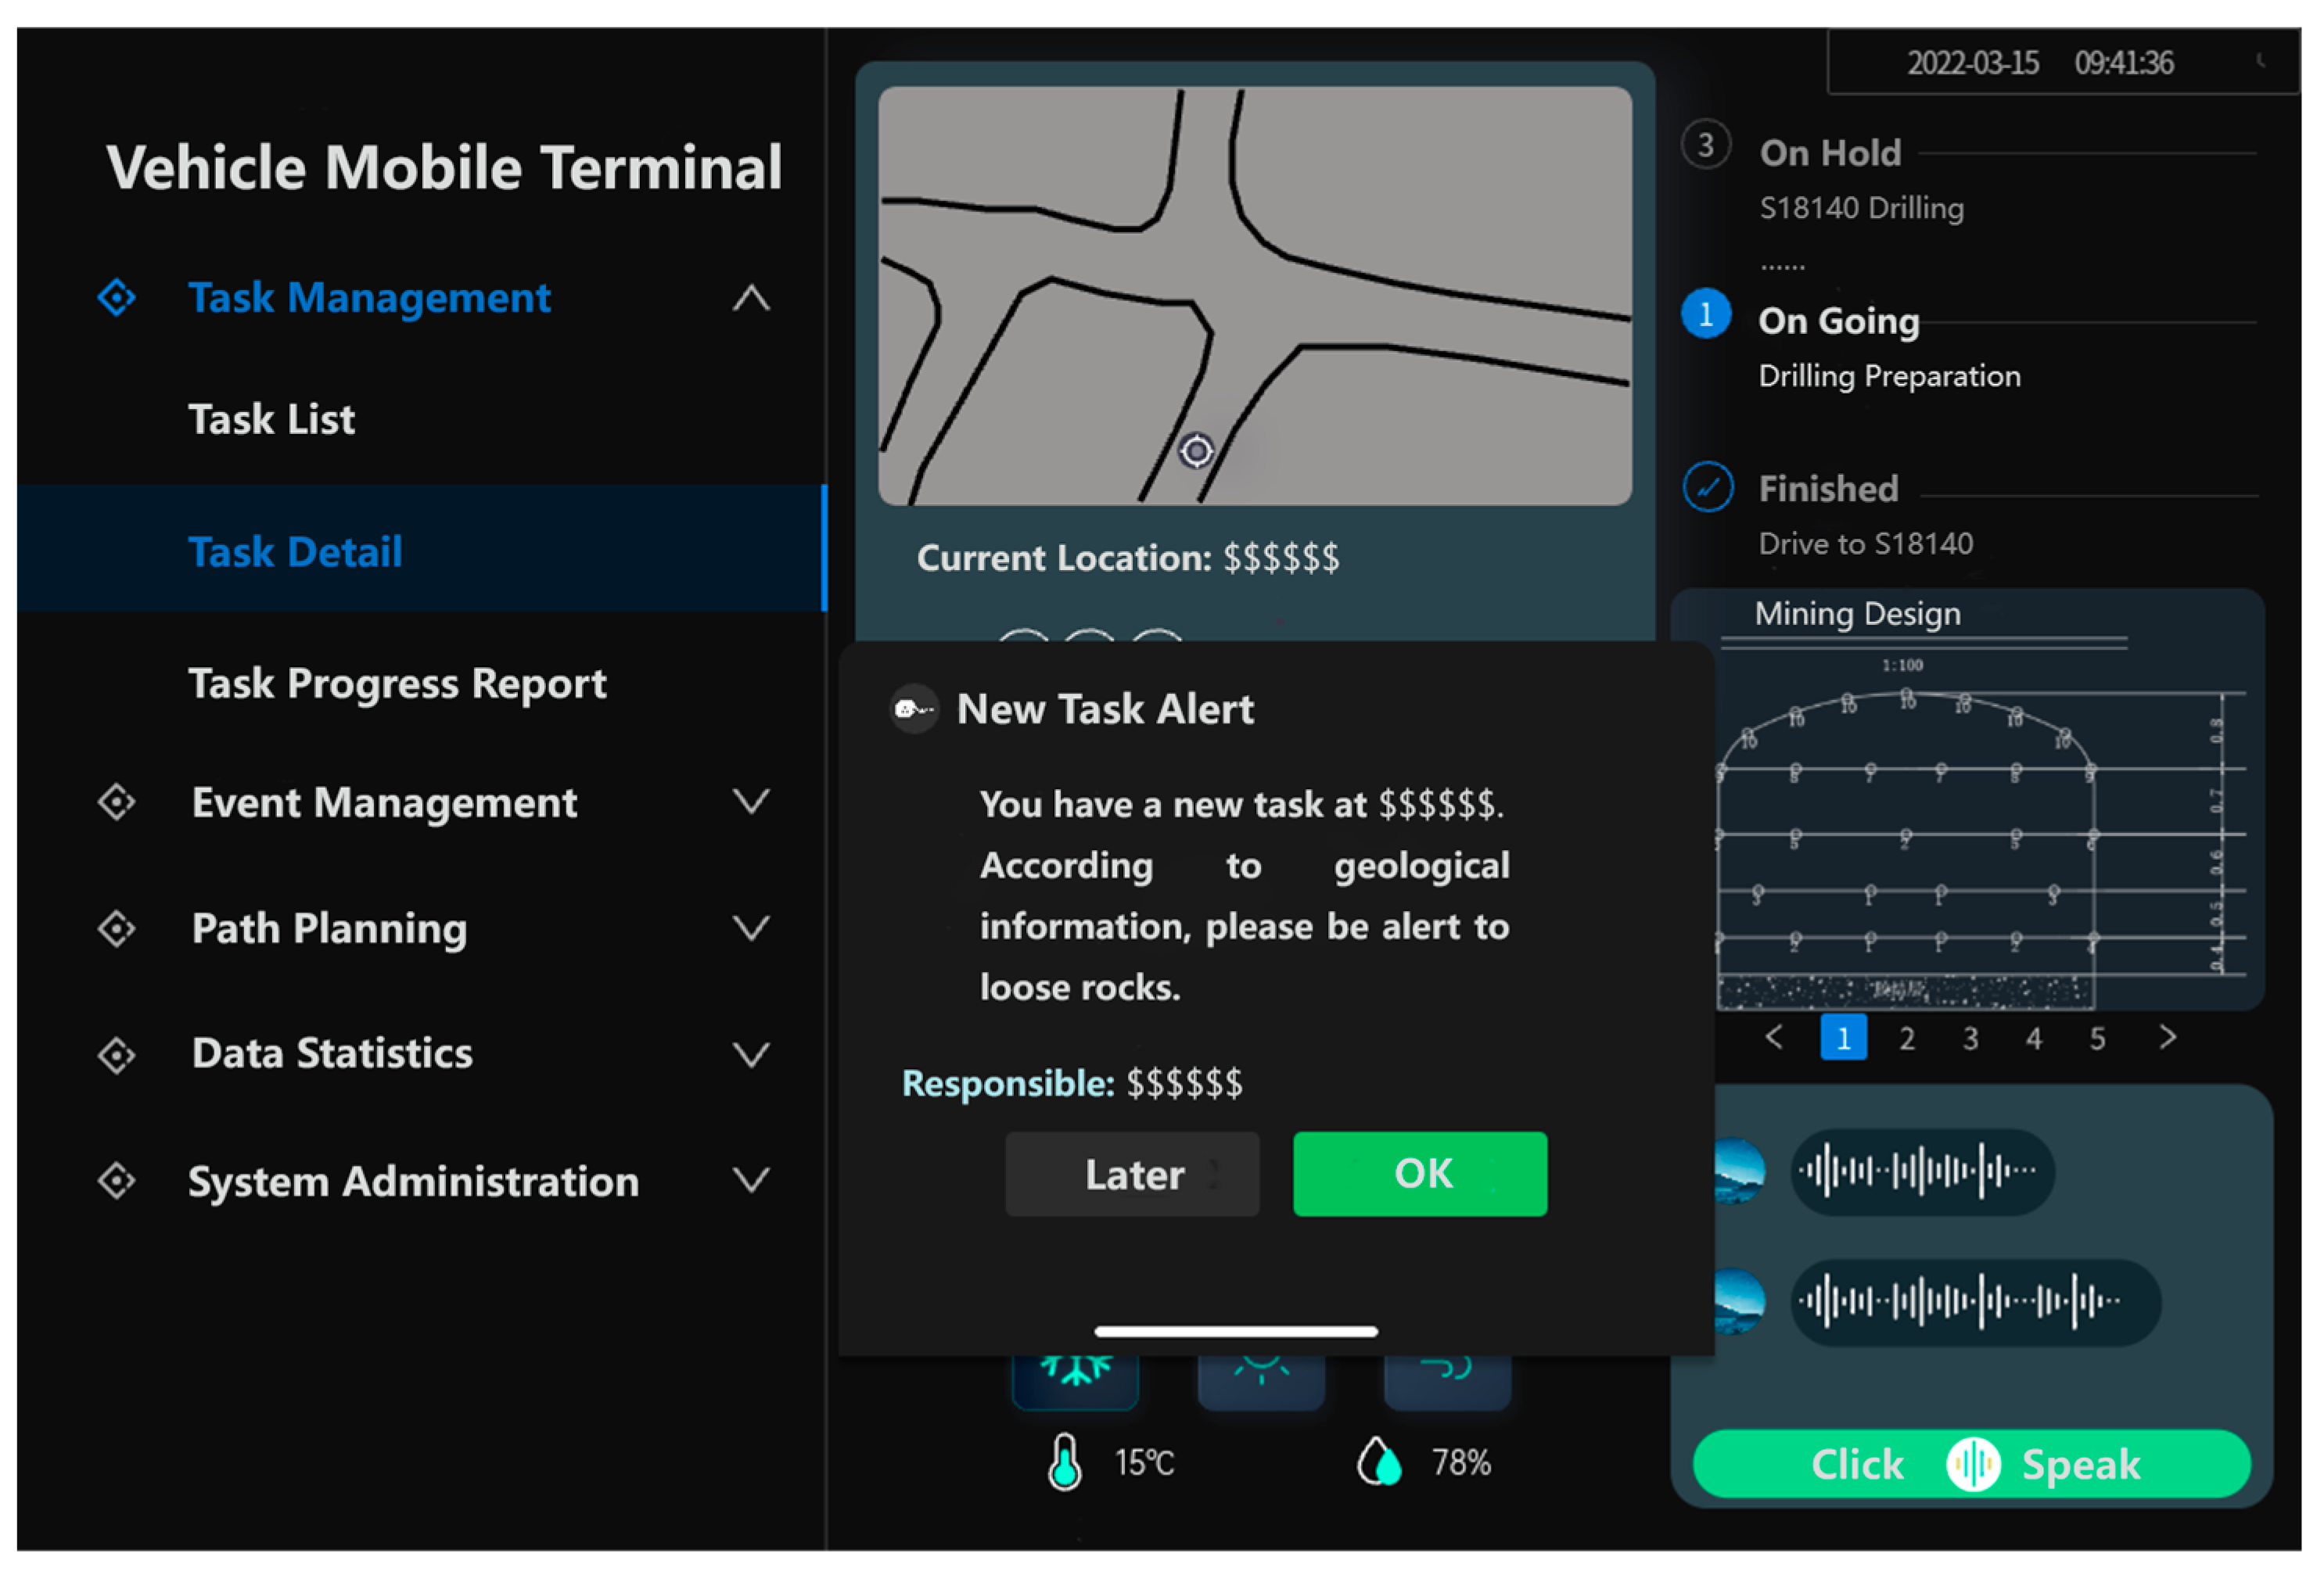
Task: Click the location marker on the map
Action: point(1196,451)
